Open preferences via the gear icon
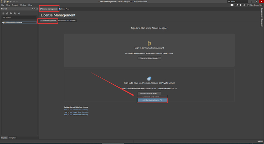The image size is (264, 144). point(241,5)
